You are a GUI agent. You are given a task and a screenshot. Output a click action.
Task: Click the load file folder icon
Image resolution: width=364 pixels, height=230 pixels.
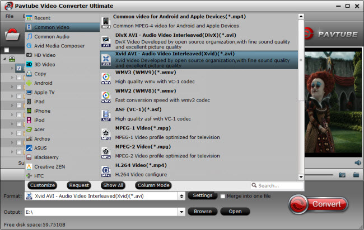coord(12,34)
